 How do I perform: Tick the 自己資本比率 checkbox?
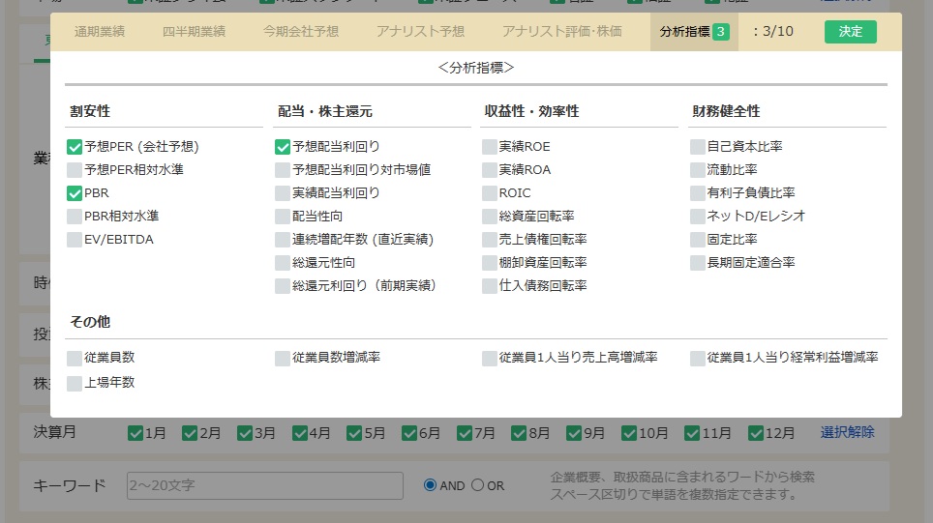(x=698, y=147)
